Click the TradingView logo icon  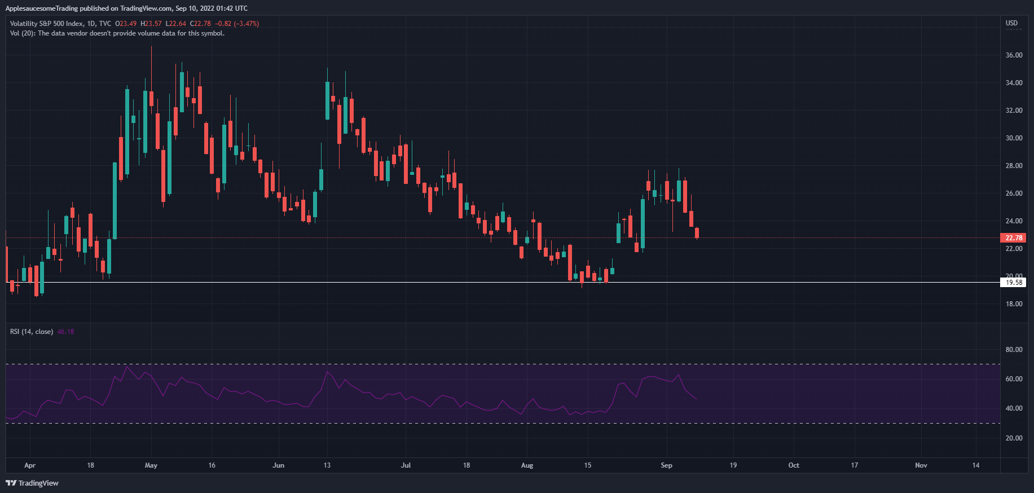pyautogui.click(x=11, y=483)
